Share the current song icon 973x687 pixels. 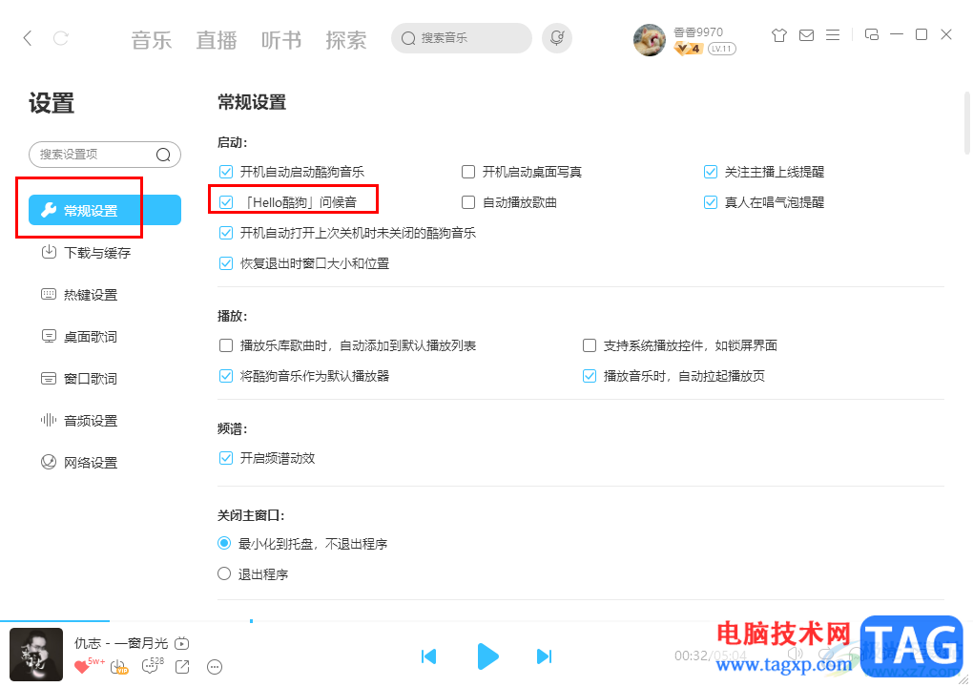[x=182, y=667]
